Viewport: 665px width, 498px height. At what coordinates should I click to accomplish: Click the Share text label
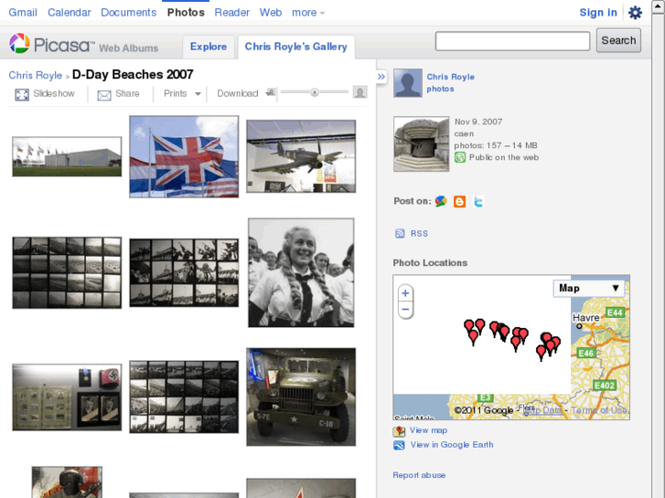point(127,94)
